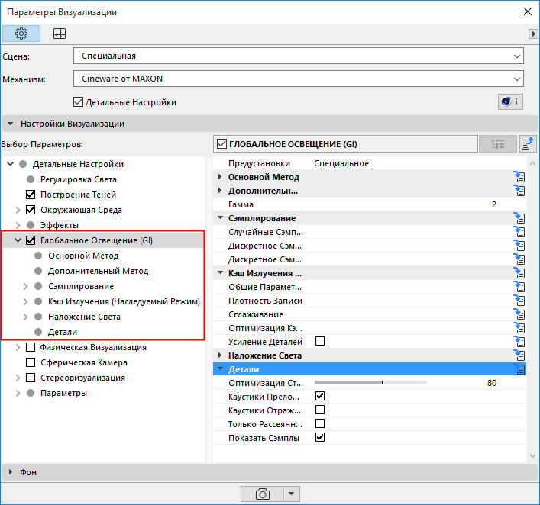Click the link icon in Наложение Света row
The image size is (540, 505).
click(519, 355)
